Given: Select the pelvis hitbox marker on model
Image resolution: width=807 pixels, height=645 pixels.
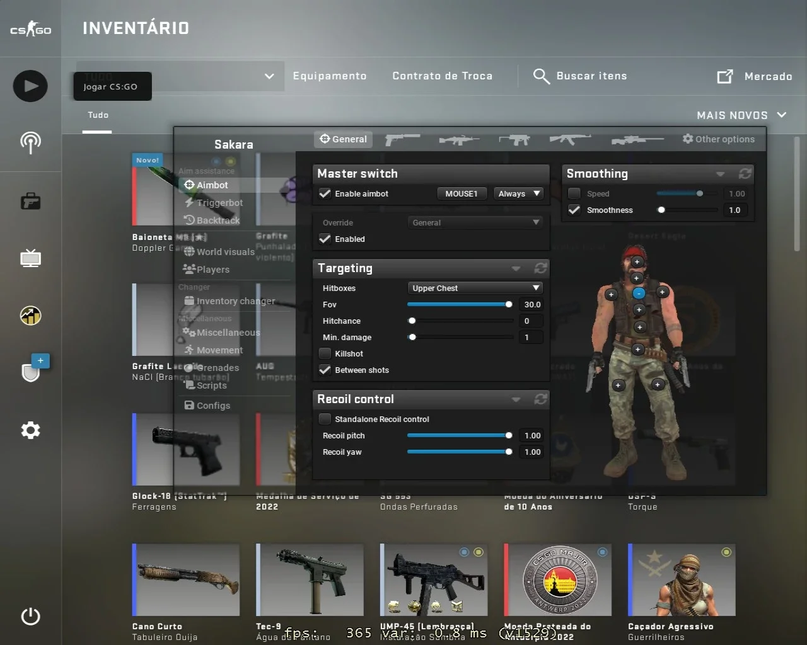Looking at the screenshot, I should point(637,349).
